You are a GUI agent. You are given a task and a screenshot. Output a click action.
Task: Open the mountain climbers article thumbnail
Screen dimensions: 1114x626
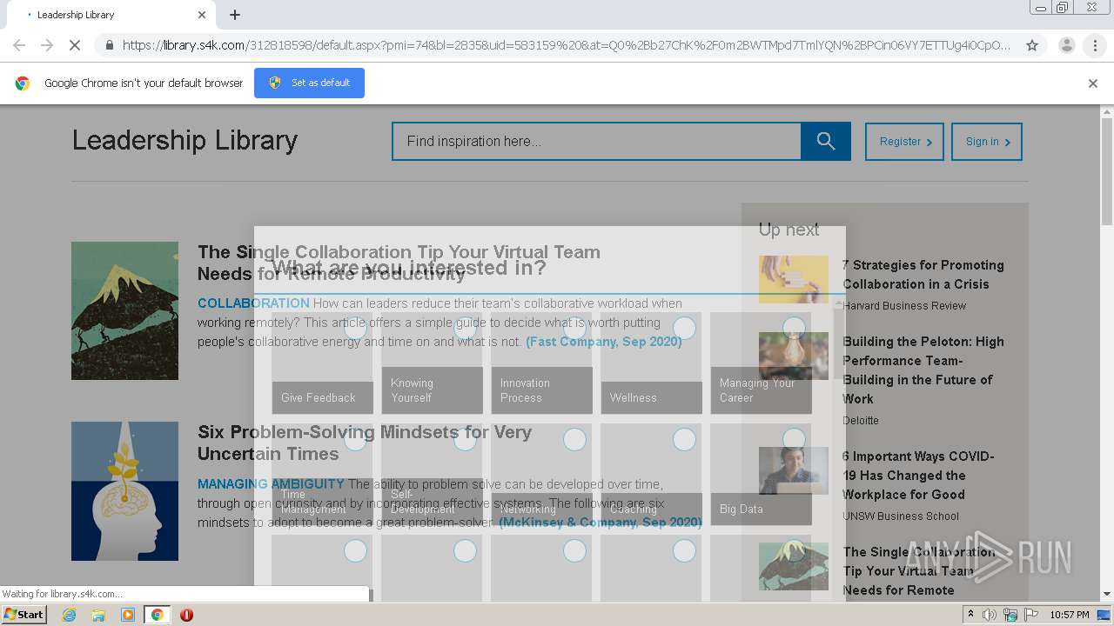[124, 310]
